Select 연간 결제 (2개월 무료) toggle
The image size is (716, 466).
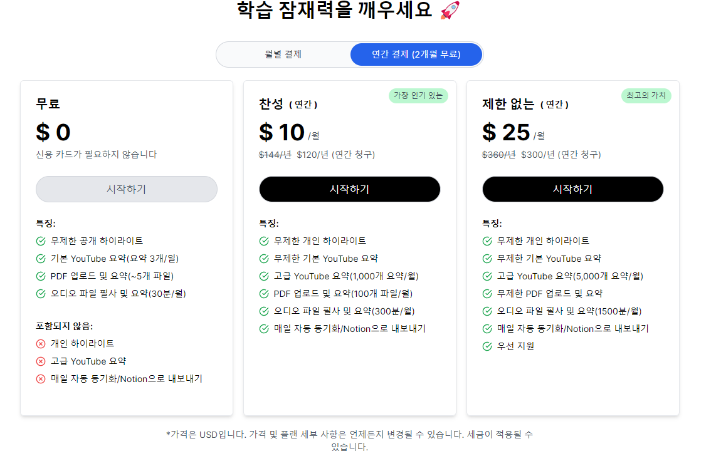(416, 54)
